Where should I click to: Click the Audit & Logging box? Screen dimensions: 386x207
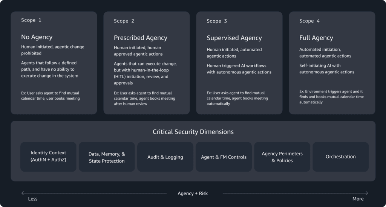(165, 157)
